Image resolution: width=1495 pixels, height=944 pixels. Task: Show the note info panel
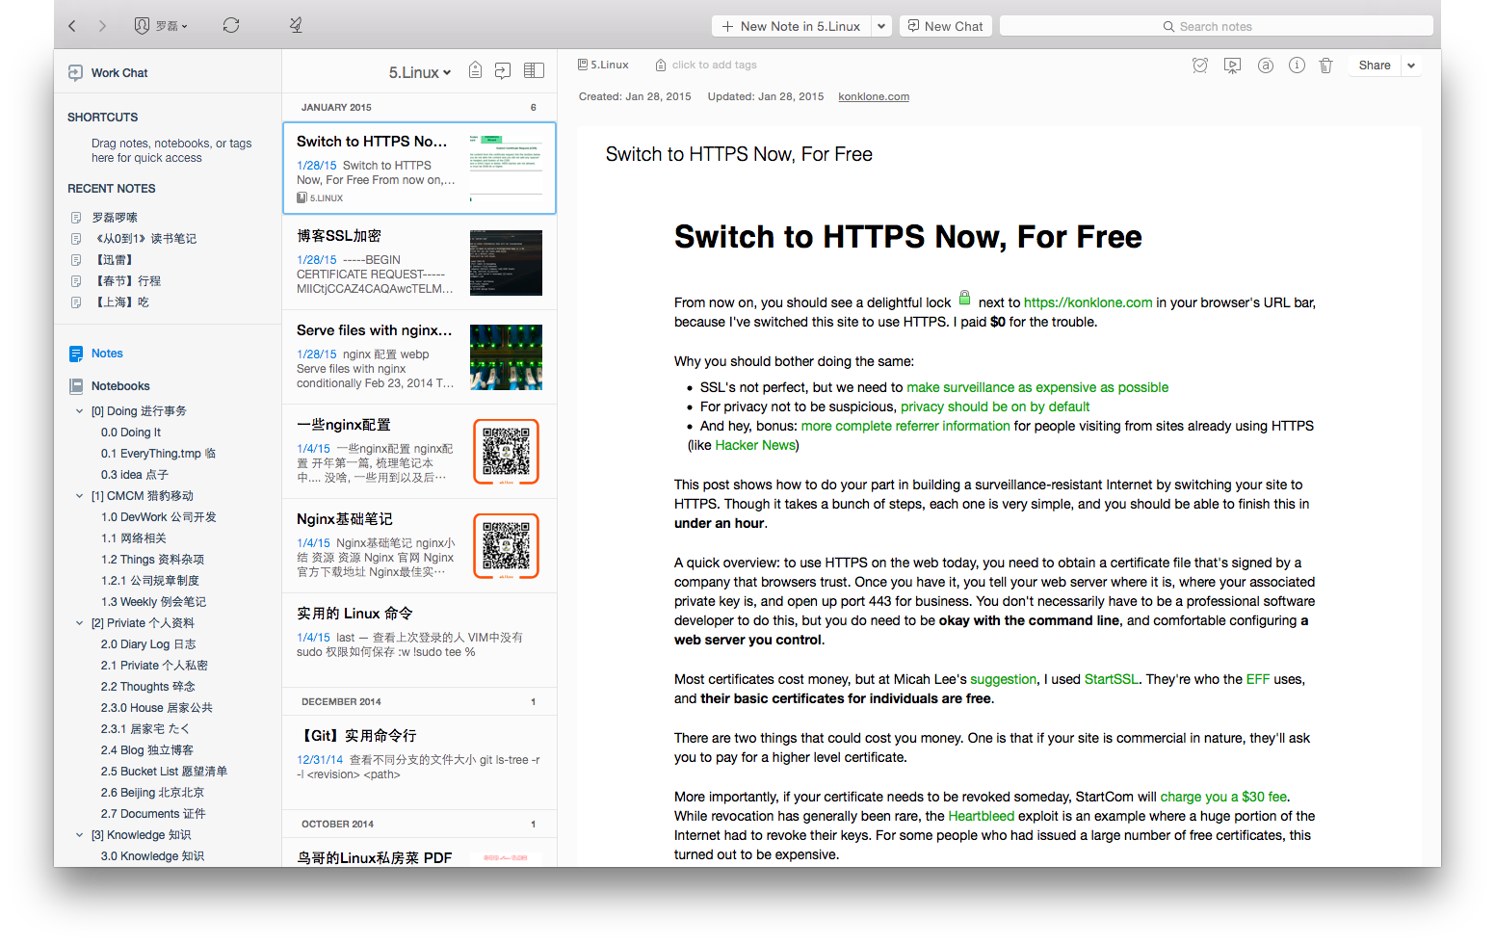click(1297, 66)
